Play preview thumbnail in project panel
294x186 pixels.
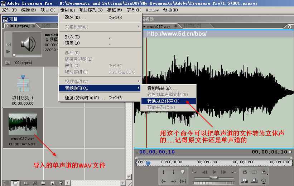tap(8, 51)
